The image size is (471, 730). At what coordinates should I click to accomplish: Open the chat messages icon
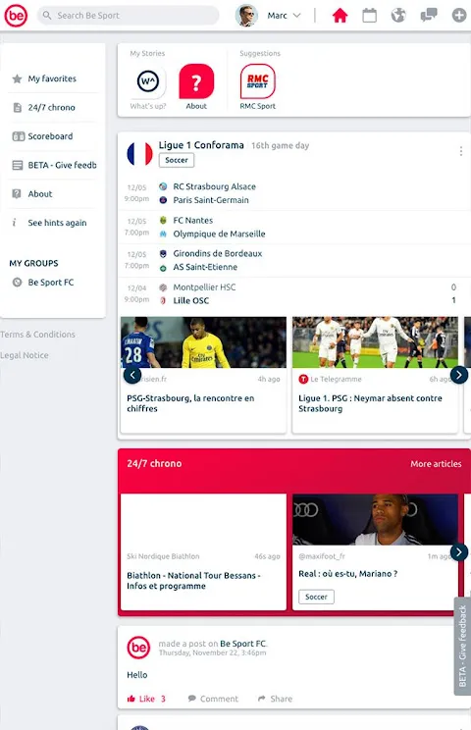point(429,16)
